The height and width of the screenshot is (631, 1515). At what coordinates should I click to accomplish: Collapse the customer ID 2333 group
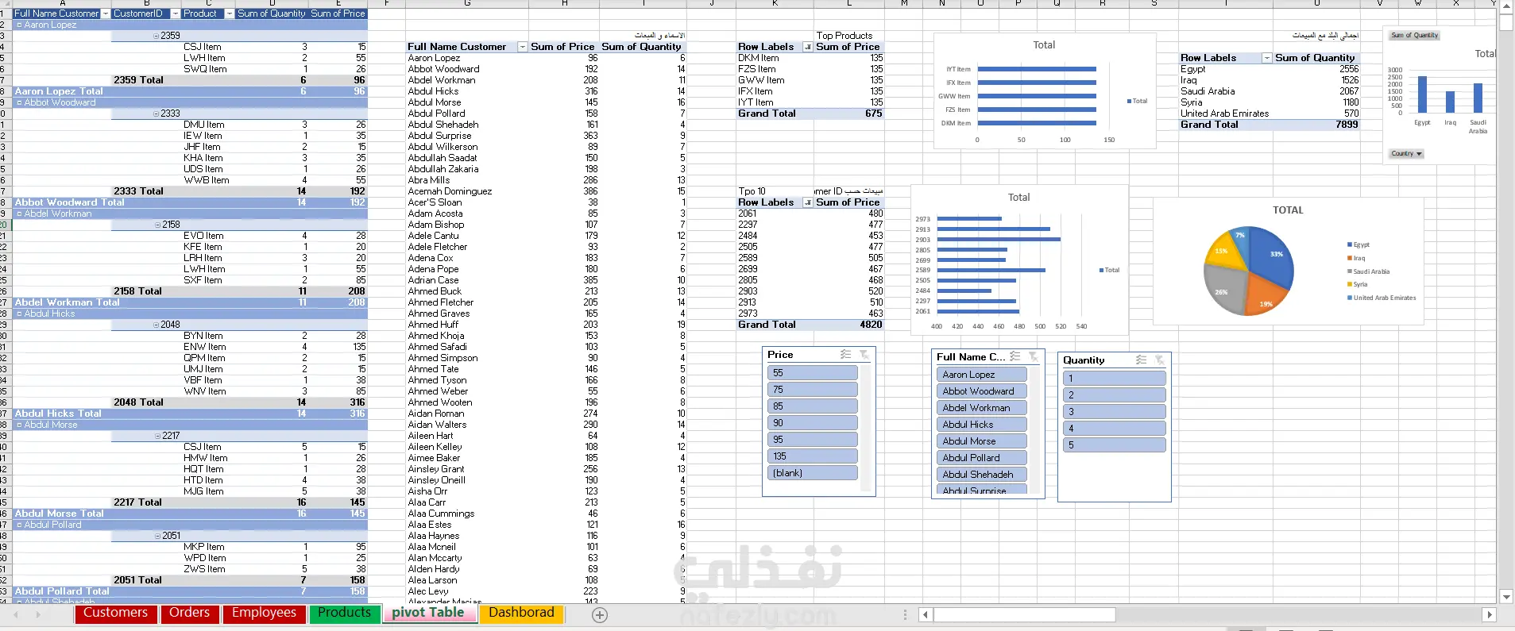pyautogui.click(x=156, y=114)
